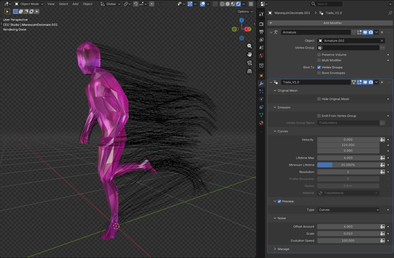
Task: Enable the Preserve Volume checkbox
Action: (319, 55)
